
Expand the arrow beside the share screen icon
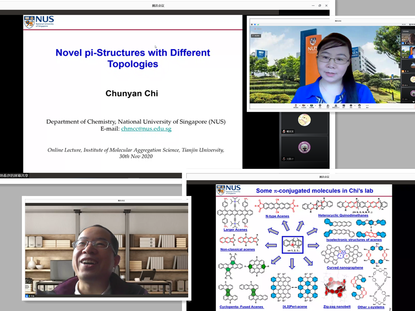pos(315,105)
